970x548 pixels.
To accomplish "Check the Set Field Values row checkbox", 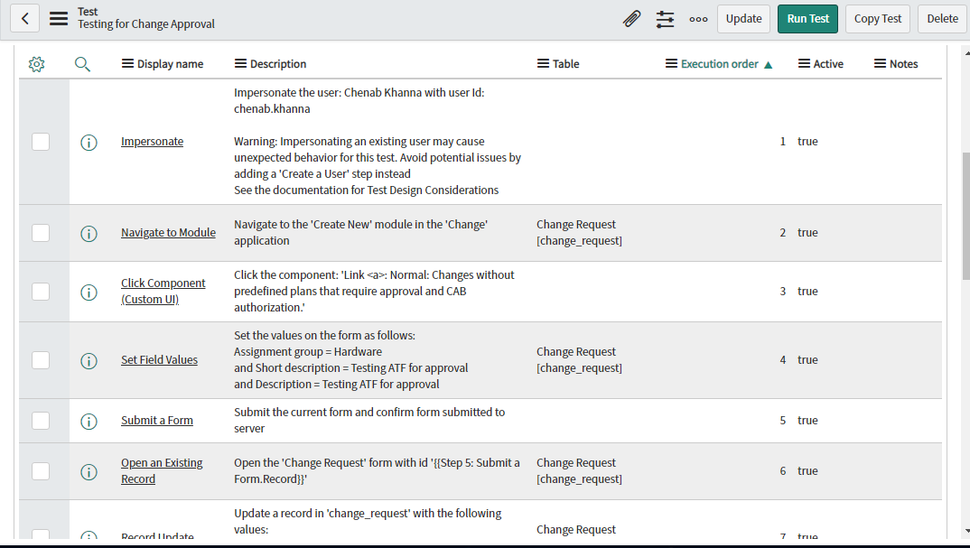I will [40, 360].
